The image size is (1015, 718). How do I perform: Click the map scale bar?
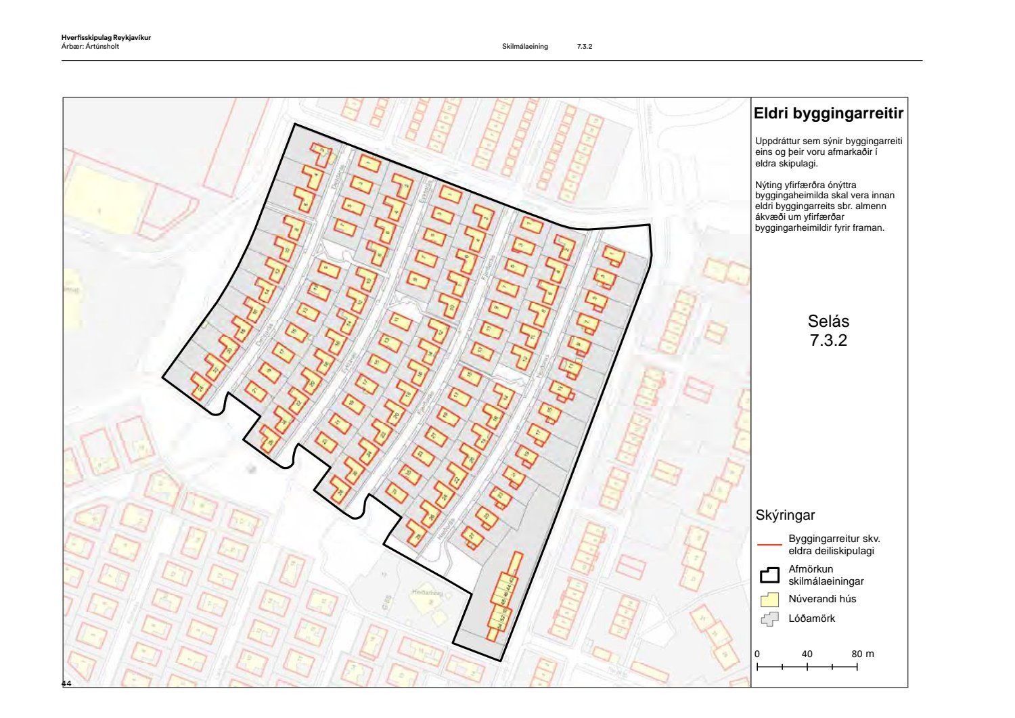(807, 667)
